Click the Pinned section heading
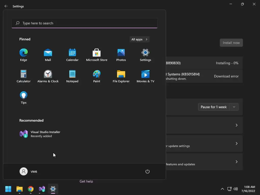The width and height of the screenshot is (260, 195). tap(25, 39)
